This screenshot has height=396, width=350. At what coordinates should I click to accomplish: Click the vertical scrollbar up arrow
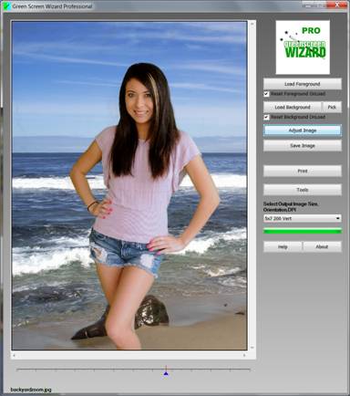[252, 24]
